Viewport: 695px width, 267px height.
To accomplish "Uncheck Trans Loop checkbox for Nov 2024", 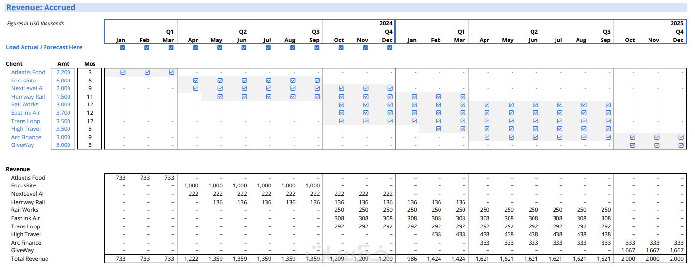I will (x=366, y=121).
